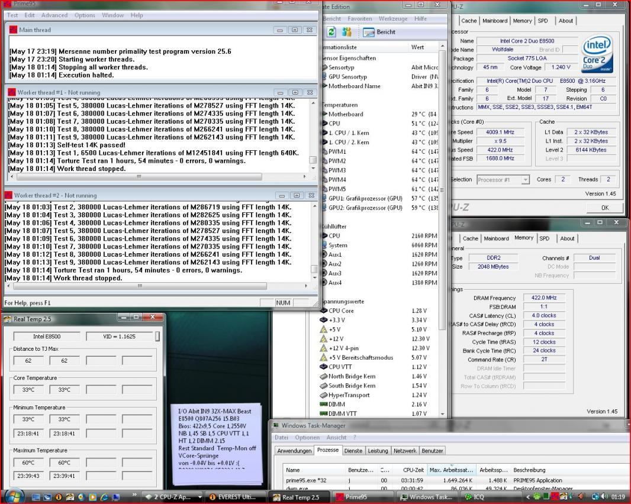The width and height of the screenshot is (631, 504).
Task: Click the PWM1 temperature sensor icon
Action: (x=324, y=151)
